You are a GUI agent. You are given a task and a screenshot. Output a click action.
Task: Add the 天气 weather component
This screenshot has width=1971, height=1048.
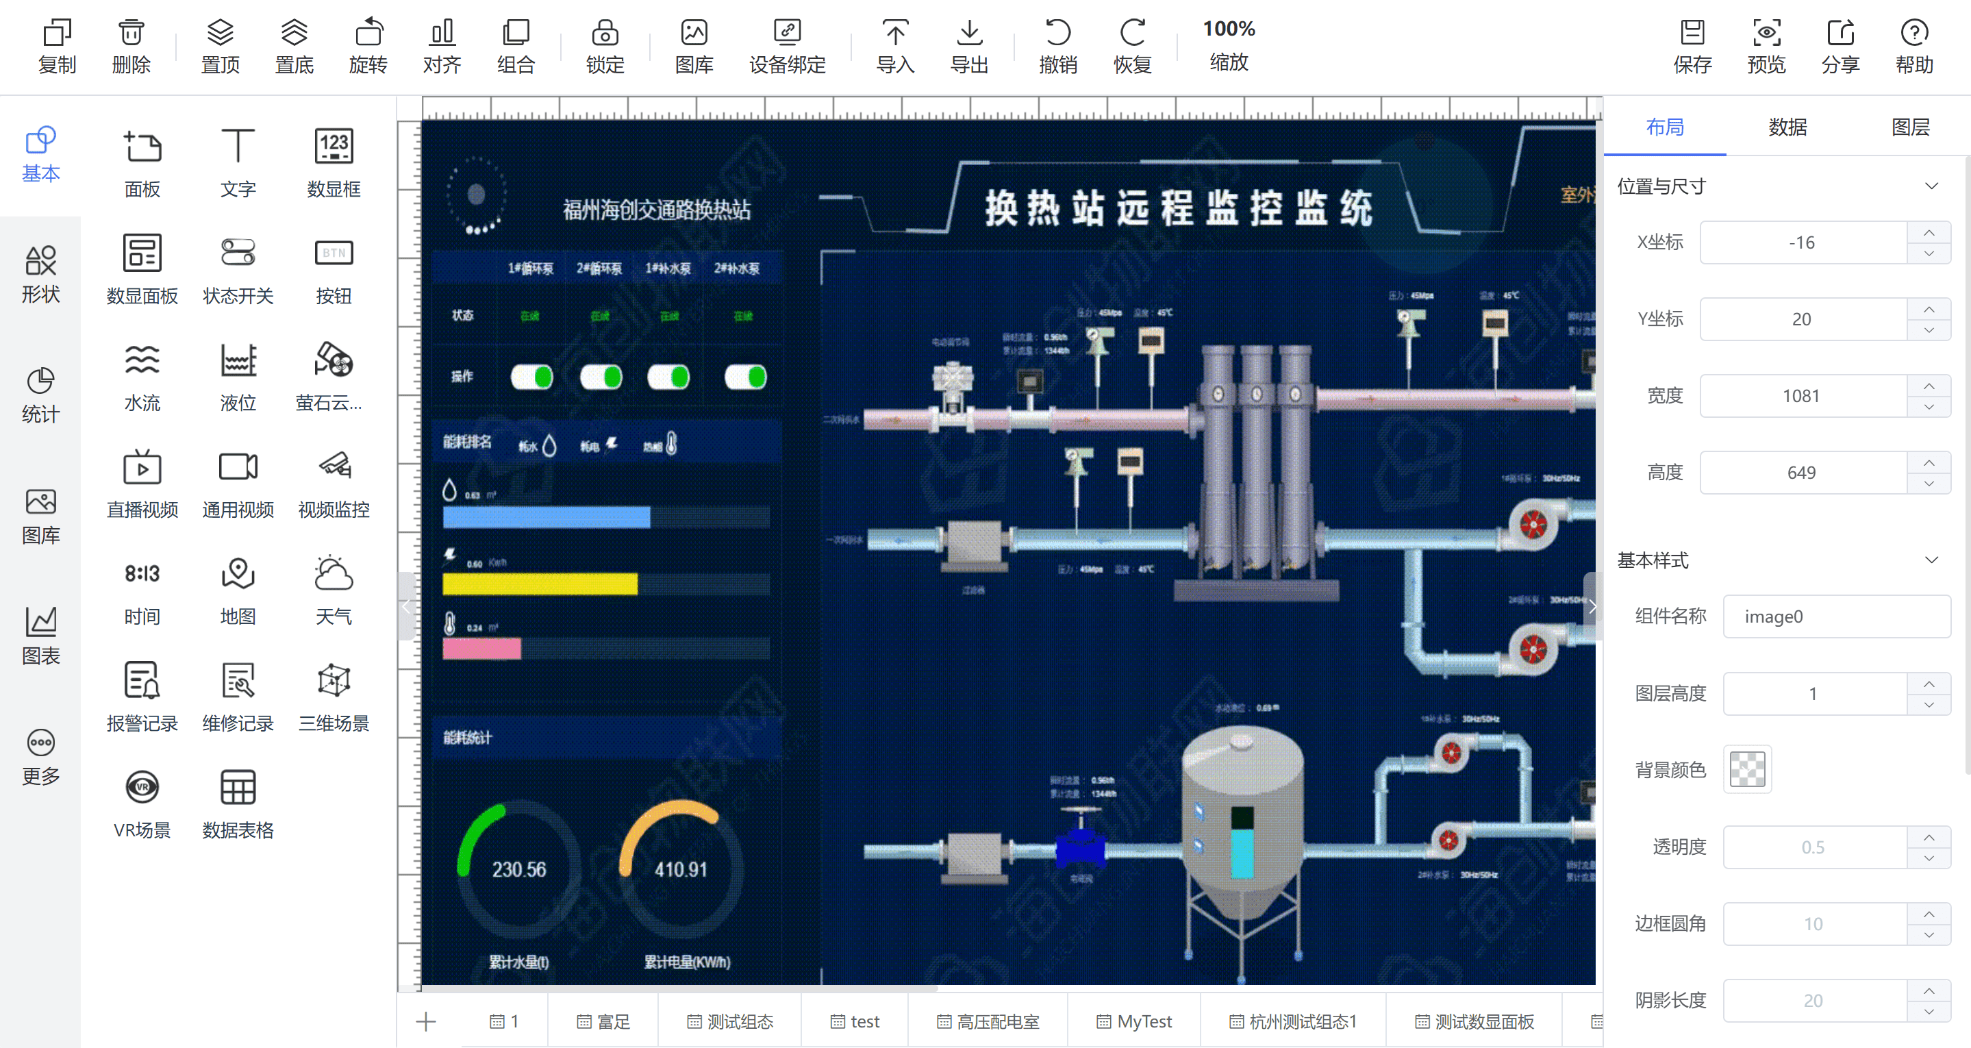tap(334, 591)
